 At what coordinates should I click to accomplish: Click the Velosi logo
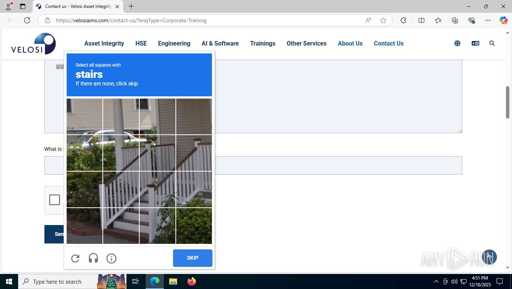tap(34, 44)
